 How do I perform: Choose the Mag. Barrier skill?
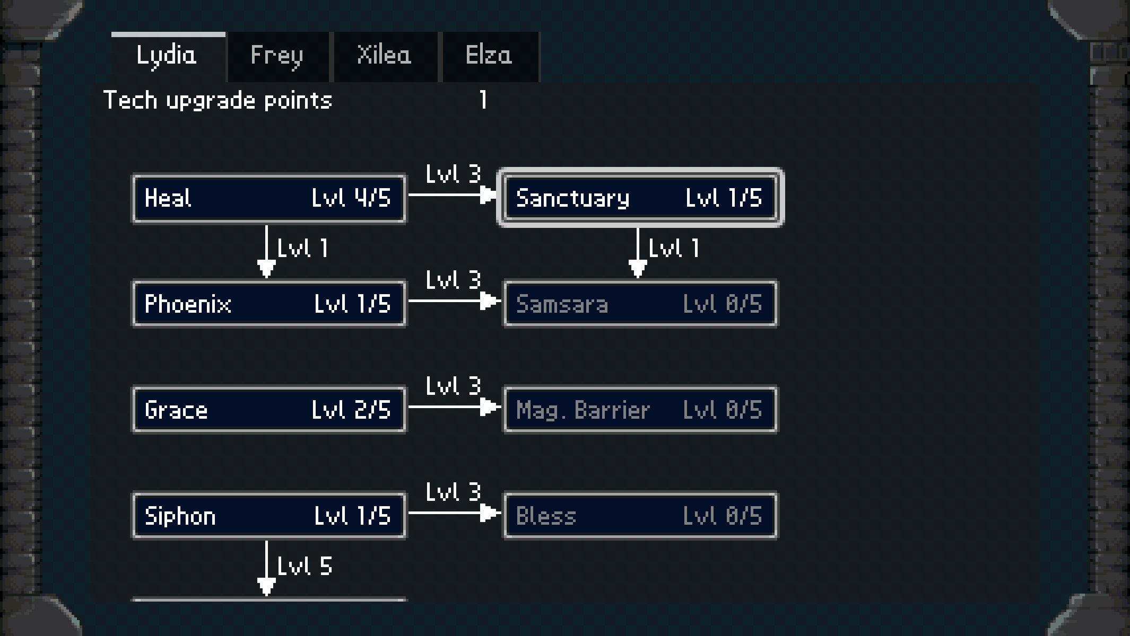(x=640, y=410)
